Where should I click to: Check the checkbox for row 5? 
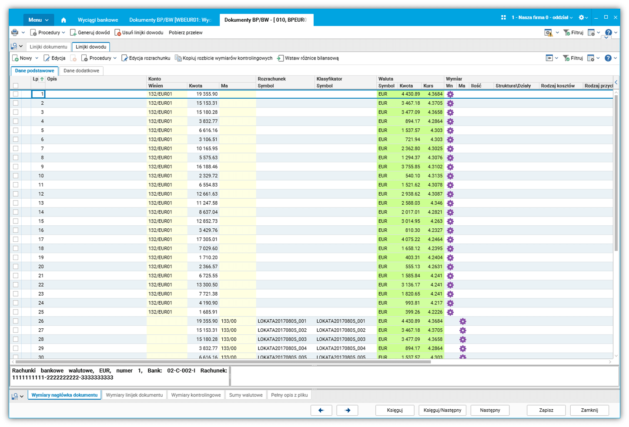point(16,130)
